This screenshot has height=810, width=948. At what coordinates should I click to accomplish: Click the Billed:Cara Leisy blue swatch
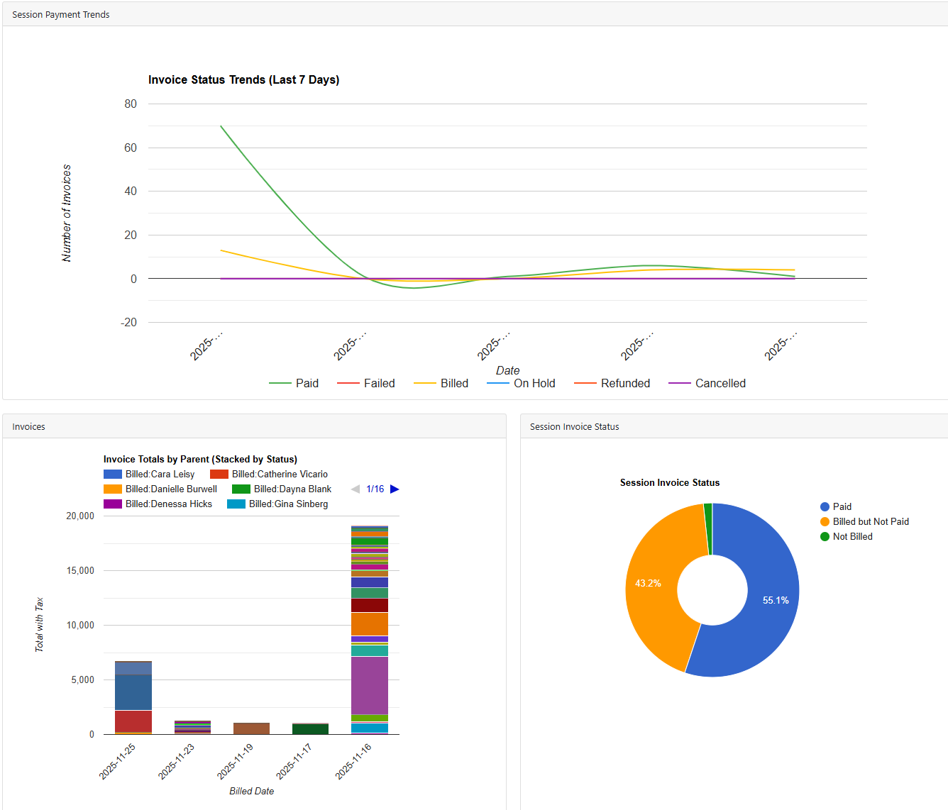(x=113, y=475)
